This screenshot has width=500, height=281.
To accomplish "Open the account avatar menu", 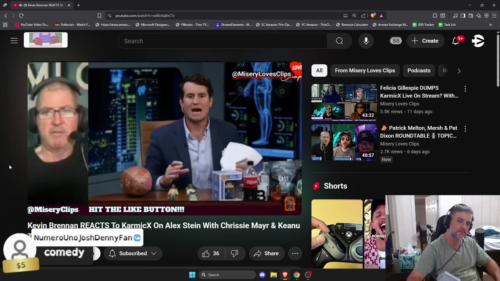I will click(x=478, y=41).
